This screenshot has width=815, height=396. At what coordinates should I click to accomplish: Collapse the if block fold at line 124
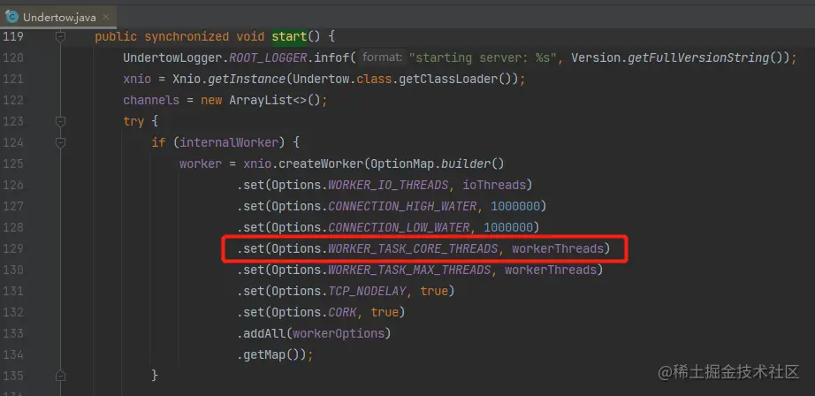click(61, 142)
